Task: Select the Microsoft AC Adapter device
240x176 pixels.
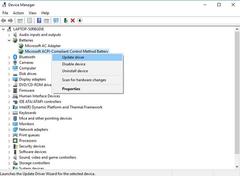Action: [x=43, y=46]
